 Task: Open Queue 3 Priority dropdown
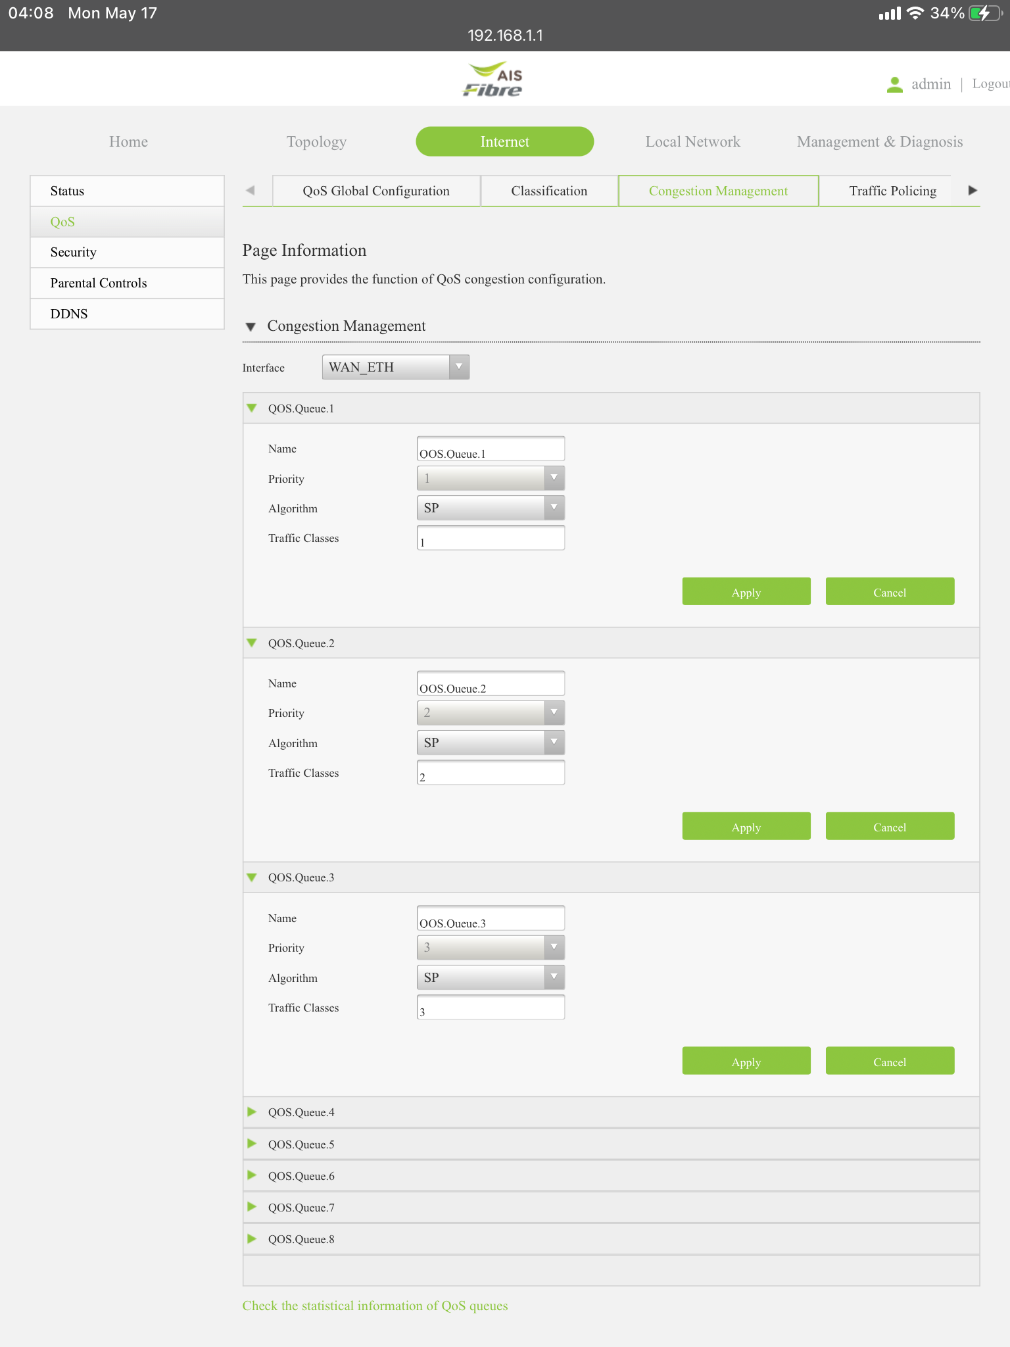tap(491, 947)
